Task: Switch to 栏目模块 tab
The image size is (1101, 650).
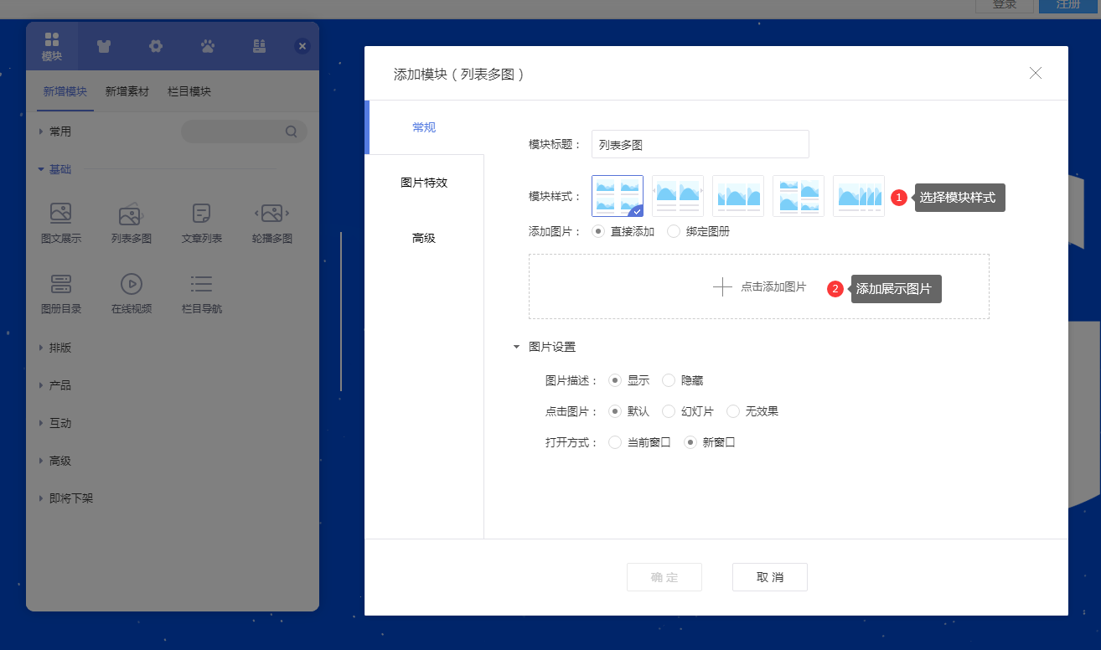Action: 189,92
